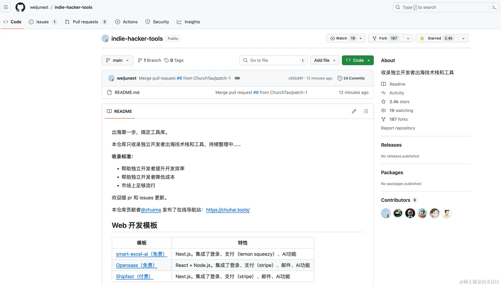View the 187 forks link
The width and height of the screenshot is (501, 286).
pos(399,119)
